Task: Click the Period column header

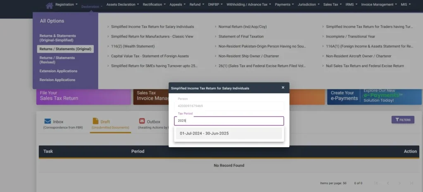Action: tap(138, 151)
